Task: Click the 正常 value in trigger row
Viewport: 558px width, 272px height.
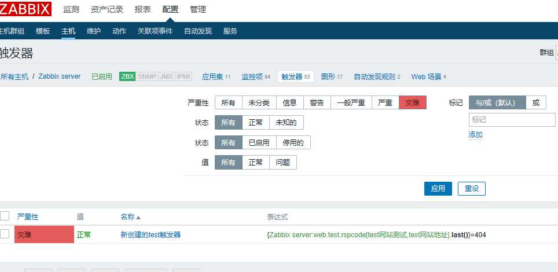Action: (83, 234)
